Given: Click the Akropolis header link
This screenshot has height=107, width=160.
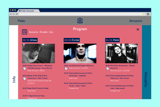Looking at the screenshot, I should tap(135, 21).
